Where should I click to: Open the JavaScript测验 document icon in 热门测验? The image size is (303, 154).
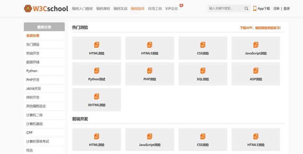click(x=256, y=45)
